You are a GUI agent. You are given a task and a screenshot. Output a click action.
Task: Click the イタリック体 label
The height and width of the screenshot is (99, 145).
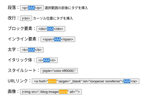tap(20, 60)
